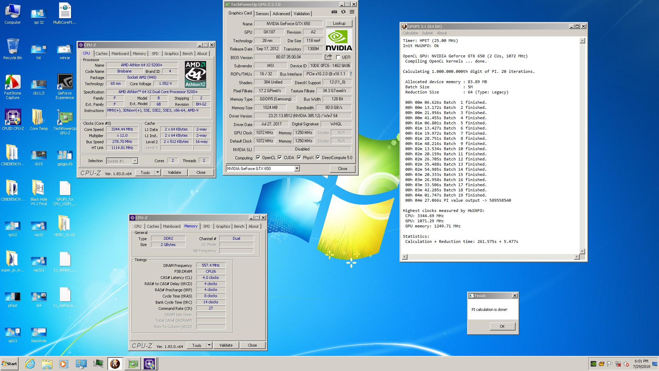
Task: Click Close in Memory CPU-Z window
Action: click(252, 345)
